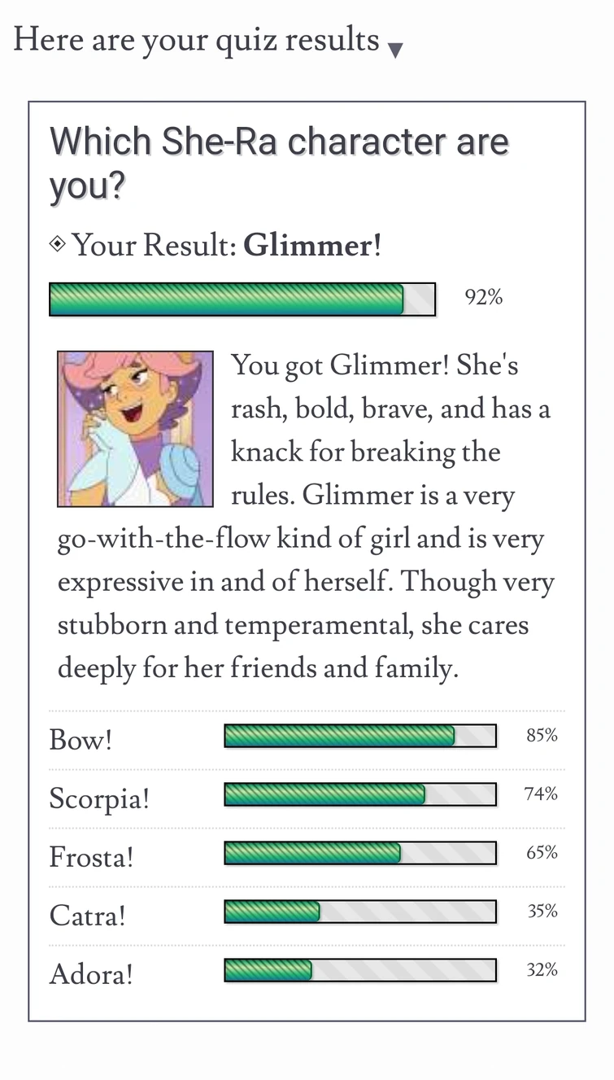This screenshot has width=614, height=1080.
Task: Click the "Here are your quiz results" heading
Action: pos(196,39)
